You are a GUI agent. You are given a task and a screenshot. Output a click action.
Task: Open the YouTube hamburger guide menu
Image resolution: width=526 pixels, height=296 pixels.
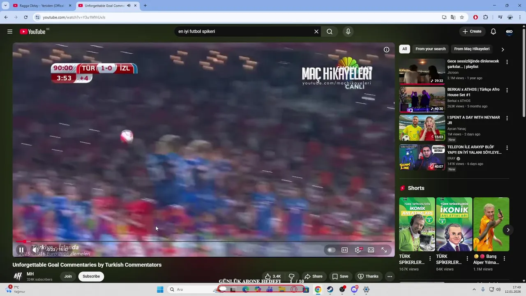[10, 32]
